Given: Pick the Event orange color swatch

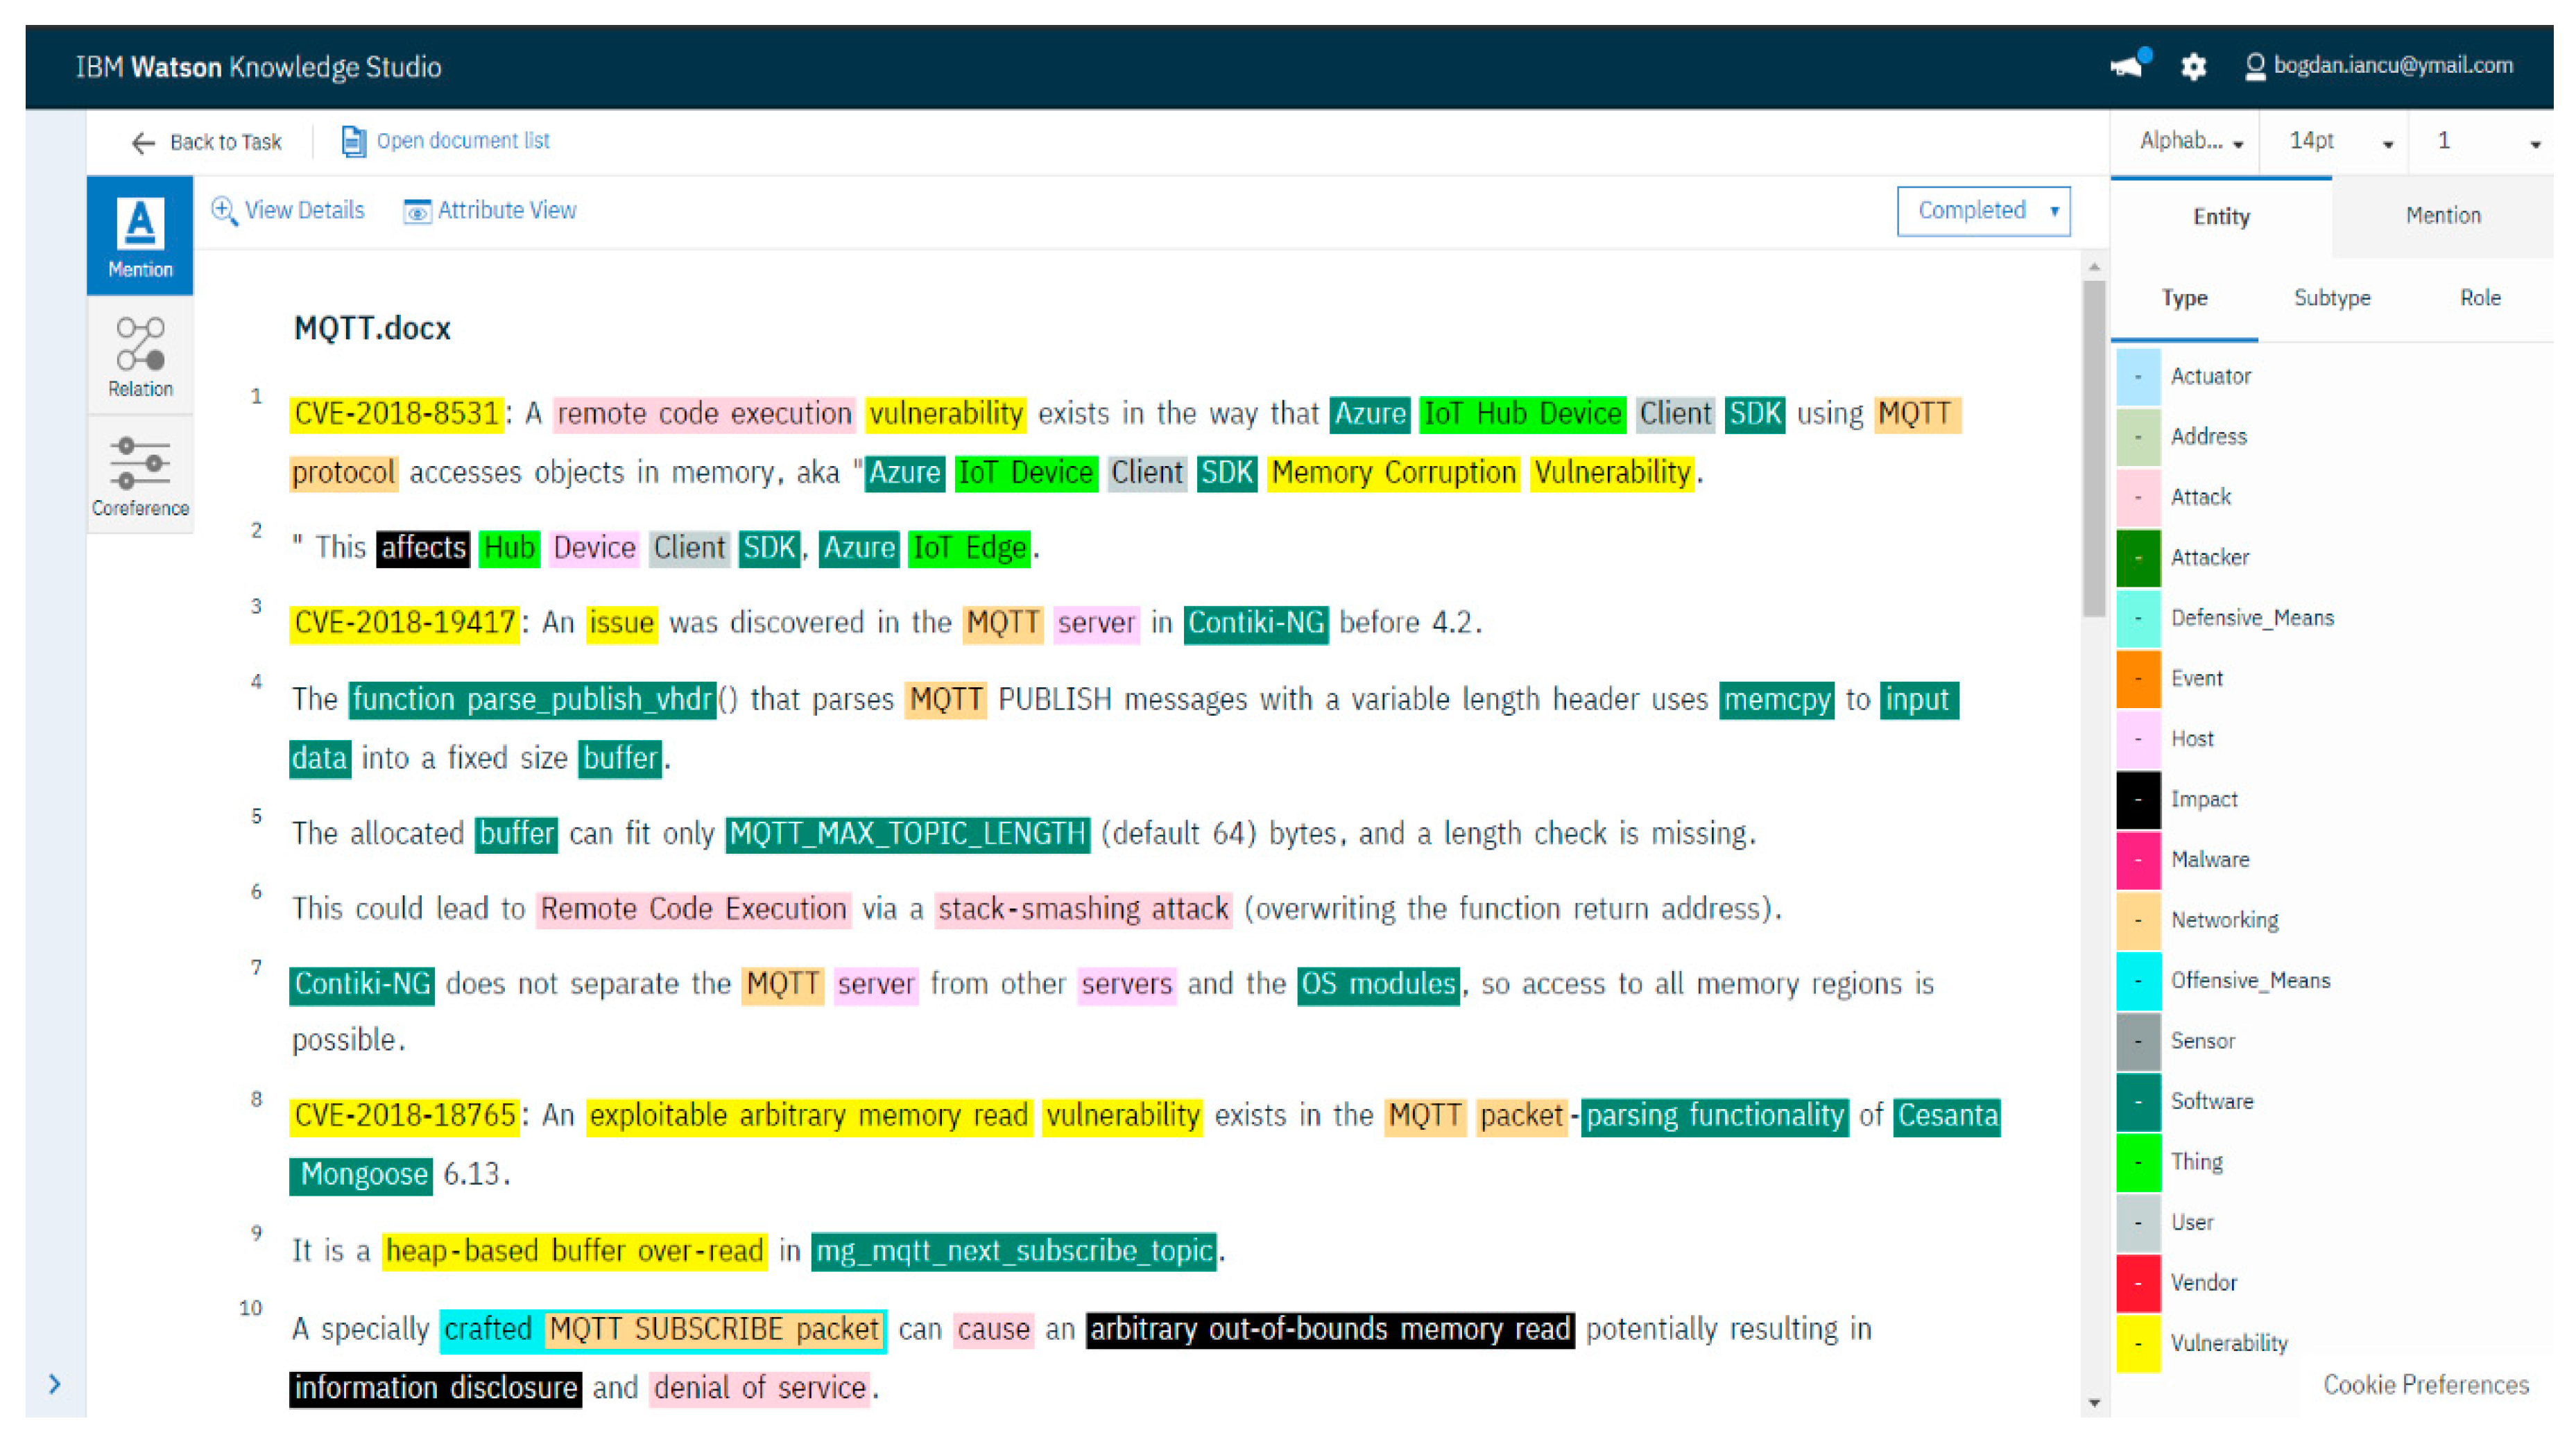Looking at the screenshot, I should point(2138,678).
